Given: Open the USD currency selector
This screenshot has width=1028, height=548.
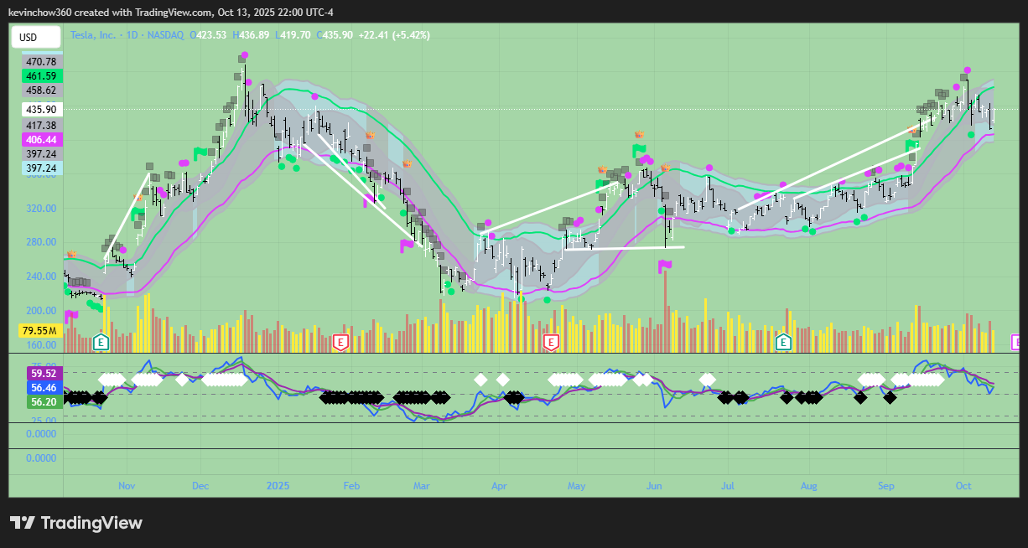Looking at the screenshot, I should (x=36, y=37).
